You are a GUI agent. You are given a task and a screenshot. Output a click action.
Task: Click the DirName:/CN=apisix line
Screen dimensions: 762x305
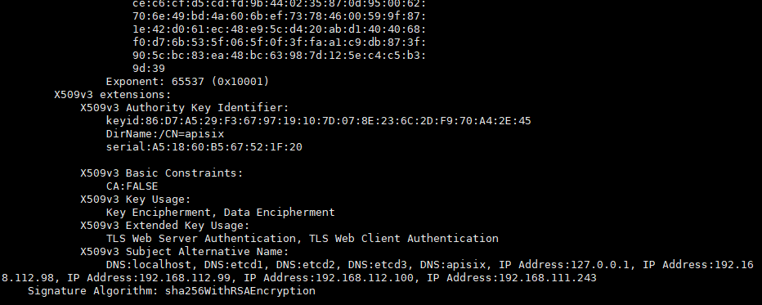click(x=165, y=134)
